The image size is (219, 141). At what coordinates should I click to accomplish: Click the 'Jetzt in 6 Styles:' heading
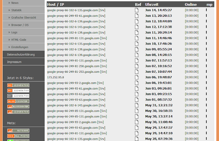pos(20,78)
